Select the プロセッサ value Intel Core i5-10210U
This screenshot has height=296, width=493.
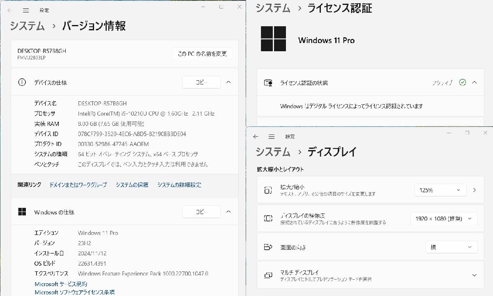coord(146,114)
